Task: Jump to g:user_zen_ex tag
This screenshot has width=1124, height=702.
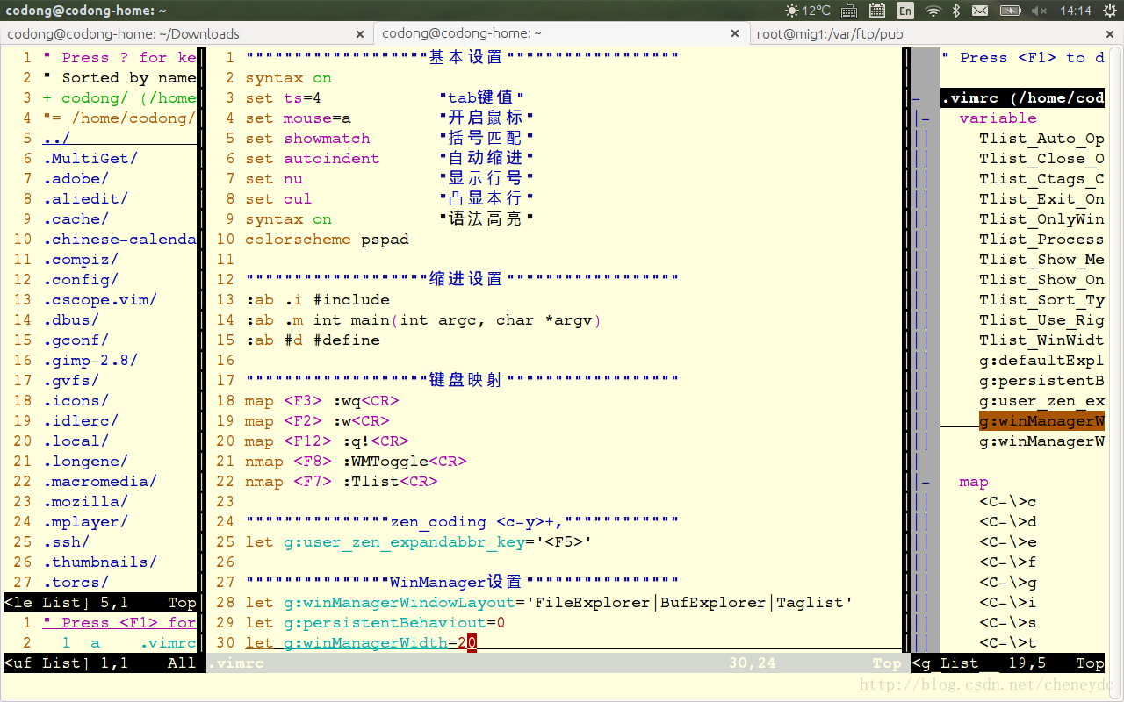Action: pyautogui.click(x=1041, y=401)
